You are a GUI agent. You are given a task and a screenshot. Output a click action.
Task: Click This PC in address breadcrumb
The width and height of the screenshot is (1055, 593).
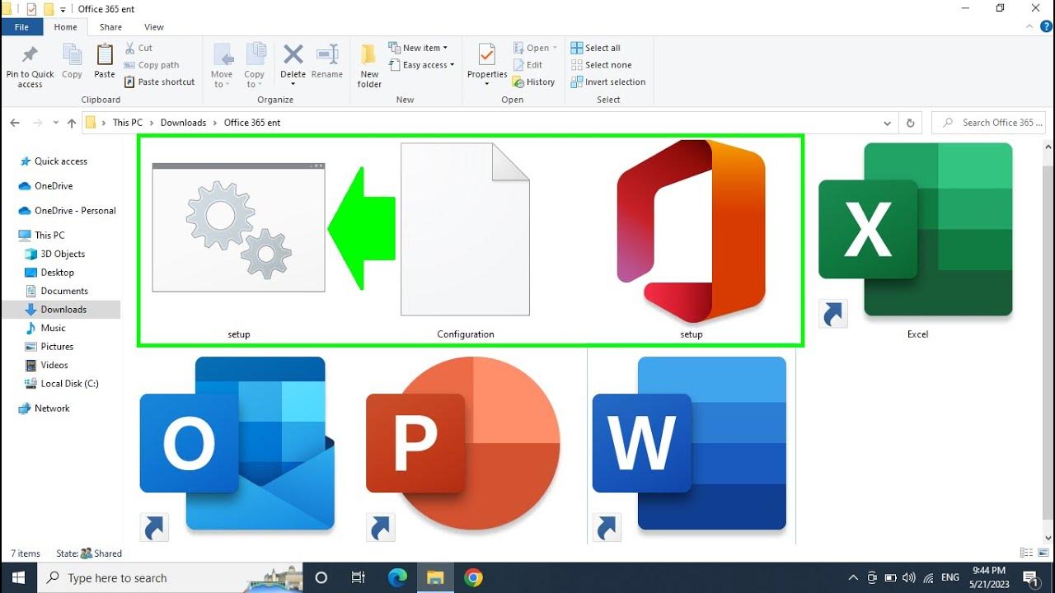(128, 123)
